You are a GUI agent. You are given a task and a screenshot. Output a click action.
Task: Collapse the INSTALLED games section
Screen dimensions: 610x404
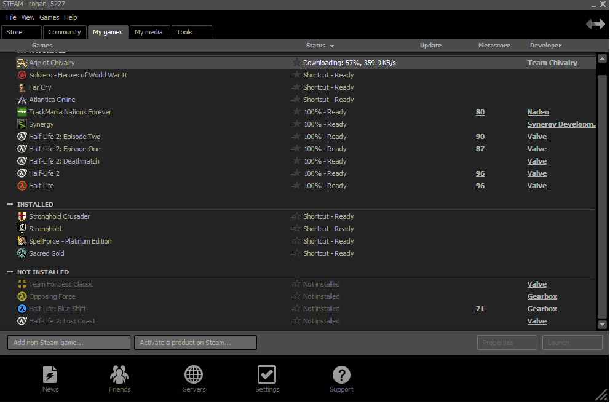coord(10,204)
